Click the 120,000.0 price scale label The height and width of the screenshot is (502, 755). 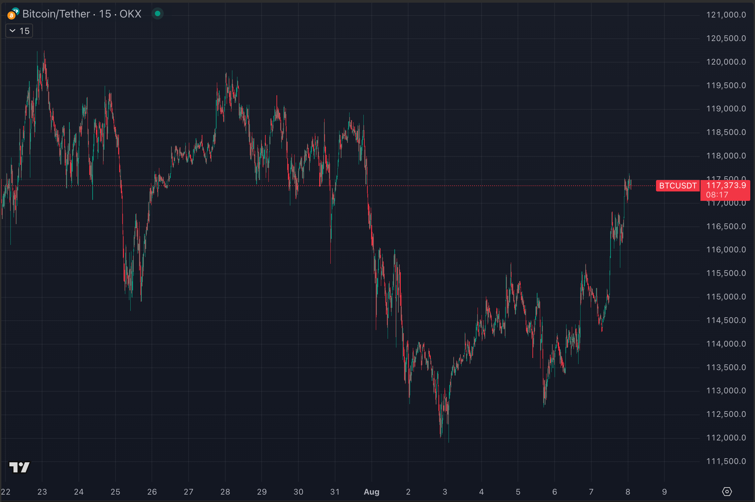click(x=726, y=62)
